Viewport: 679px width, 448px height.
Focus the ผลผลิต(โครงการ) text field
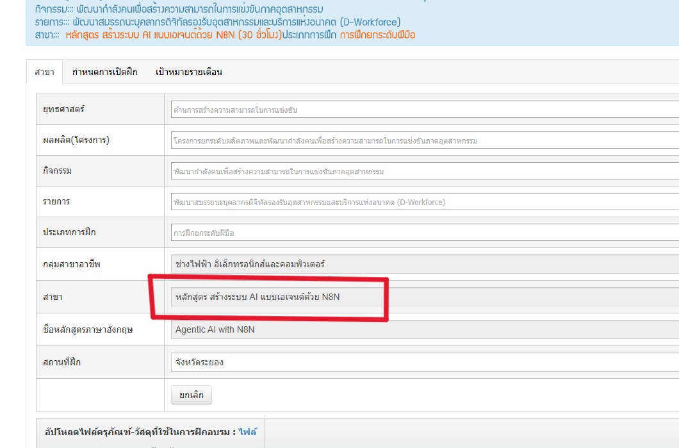pos(424,140)
